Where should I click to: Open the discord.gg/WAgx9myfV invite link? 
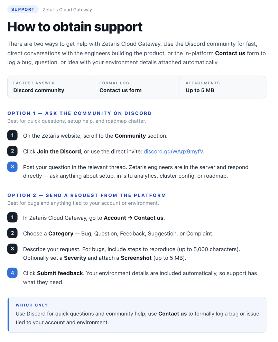tap(173, 151)
